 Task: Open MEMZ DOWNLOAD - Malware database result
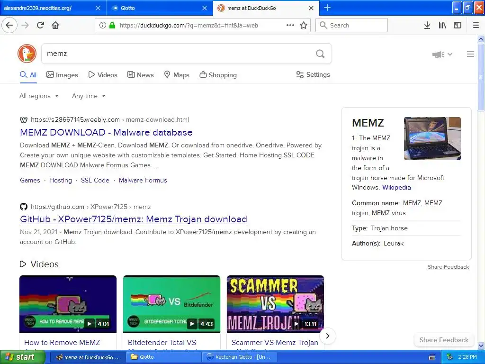click(106, 133)
